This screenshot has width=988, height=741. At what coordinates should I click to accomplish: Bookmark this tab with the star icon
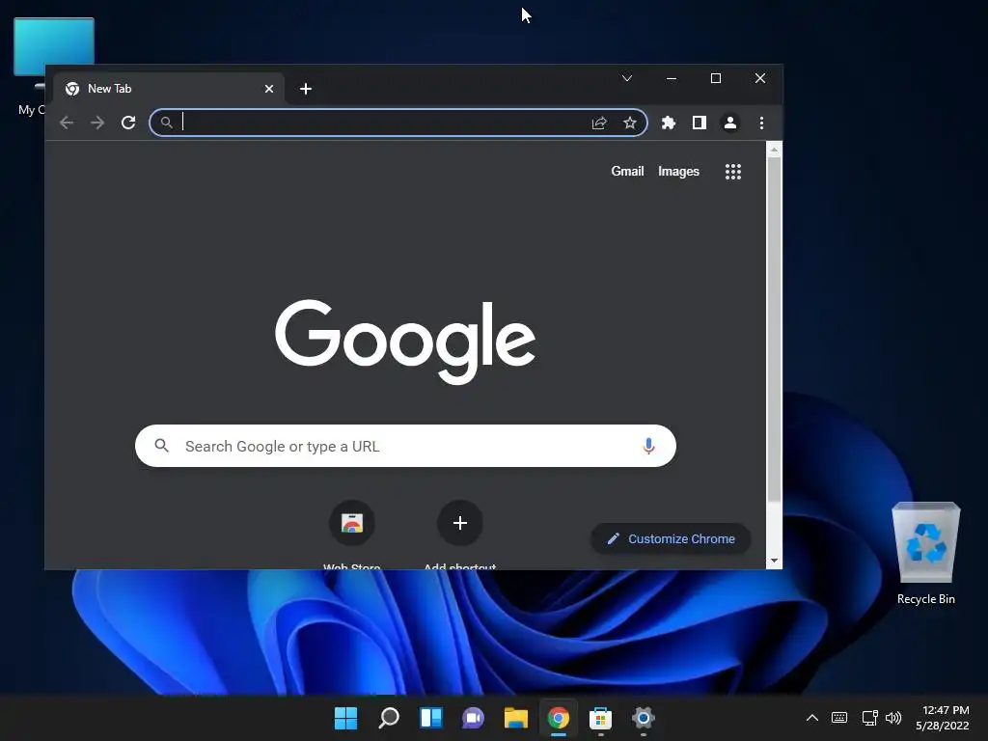pyautogui.click(x=629, y=123)
